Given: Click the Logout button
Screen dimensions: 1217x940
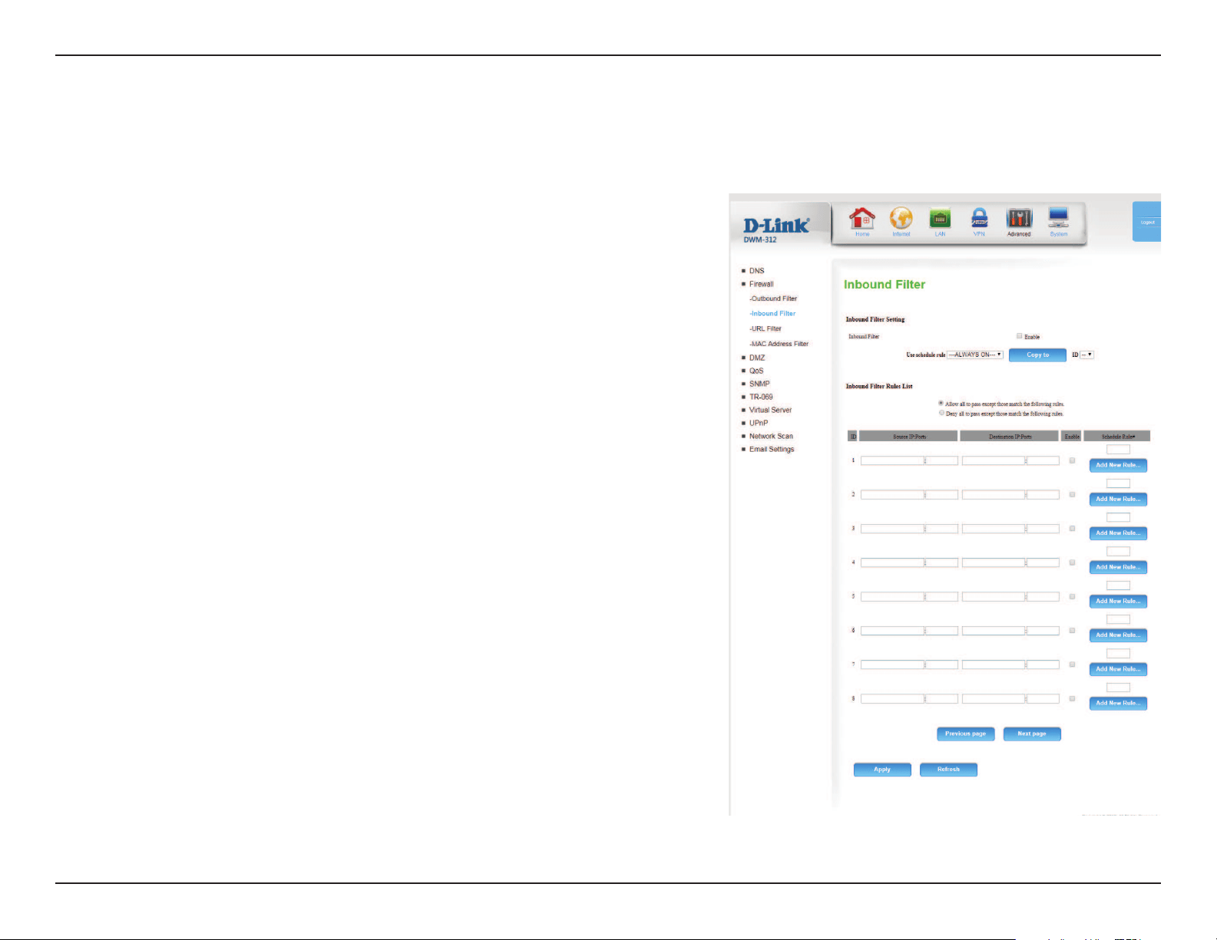Looking at the screenshot, I should click(1147, 222).
